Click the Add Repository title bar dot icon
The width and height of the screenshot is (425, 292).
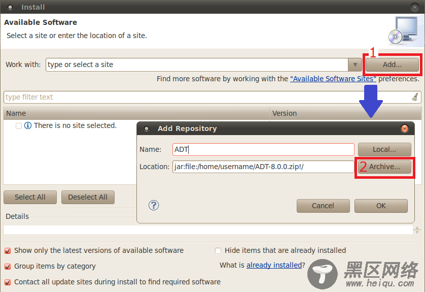pyautogui.click(x=147, y=128)
